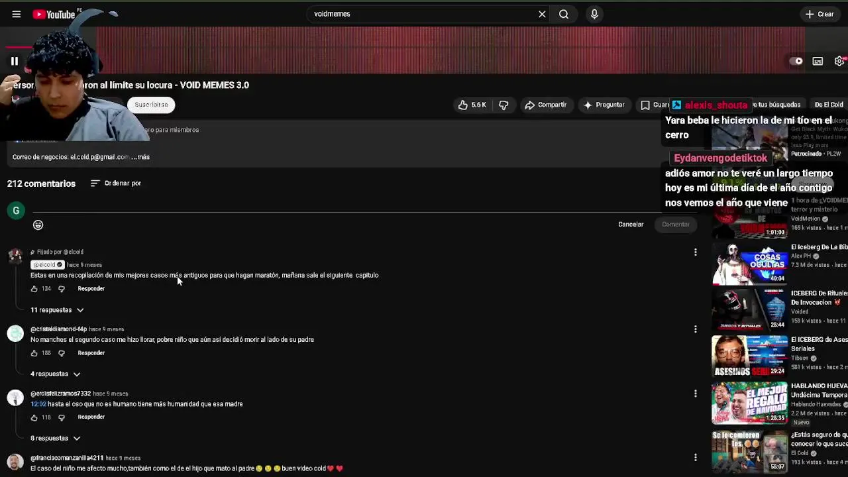The width and height of the screenshot is (848, 477).
Task: Go to YouTube home via logo
Action: [54, 14]
